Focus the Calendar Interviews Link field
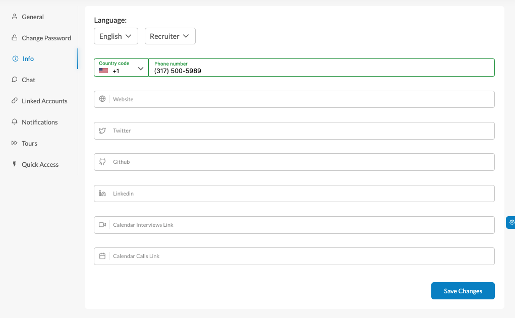The height and width of the screenshot is (318, 515). (294, 225)
